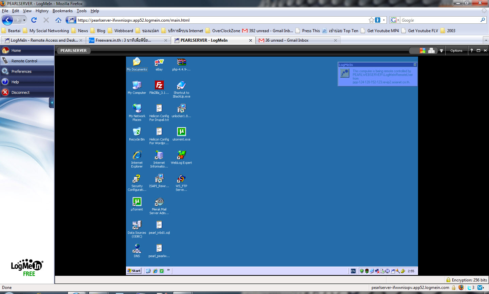Open My Documents icon on remote desktop

point(137,64)
